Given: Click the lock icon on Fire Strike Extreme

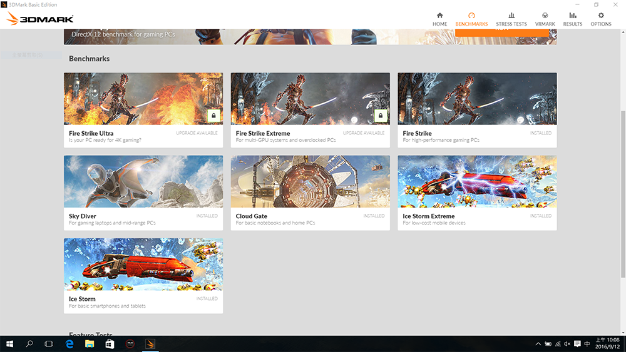Looking at the screenshot, I should coord(380,116).
